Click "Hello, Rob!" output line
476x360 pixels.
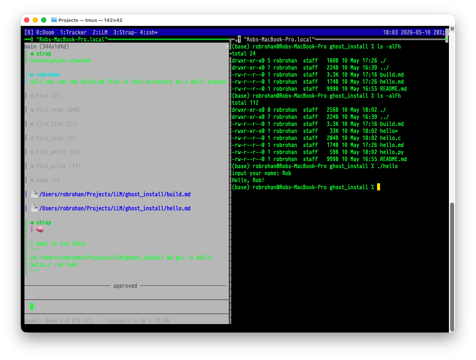248,180
